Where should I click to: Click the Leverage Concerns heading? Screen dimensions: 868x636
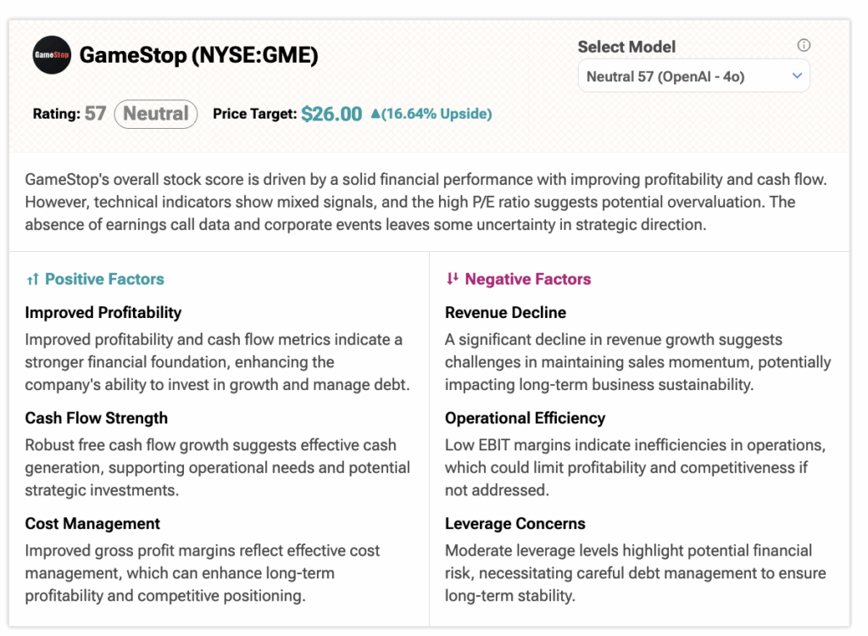[515, 523]
